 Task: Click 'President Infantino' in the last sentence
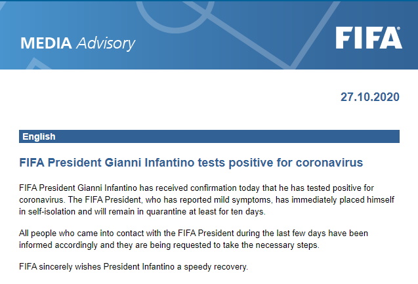click(138, 267)
